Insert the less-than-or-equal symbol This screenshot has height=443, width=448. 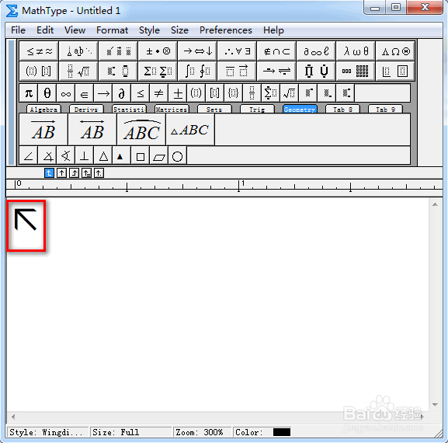click(x=141, y=93)
